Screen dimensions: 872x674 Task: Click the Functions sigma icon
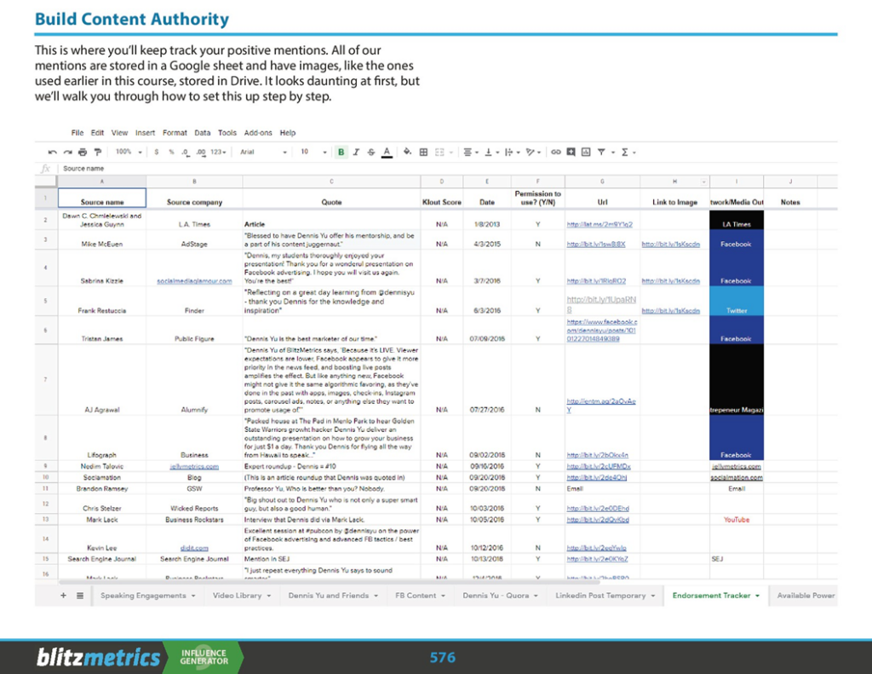point(624,152)
